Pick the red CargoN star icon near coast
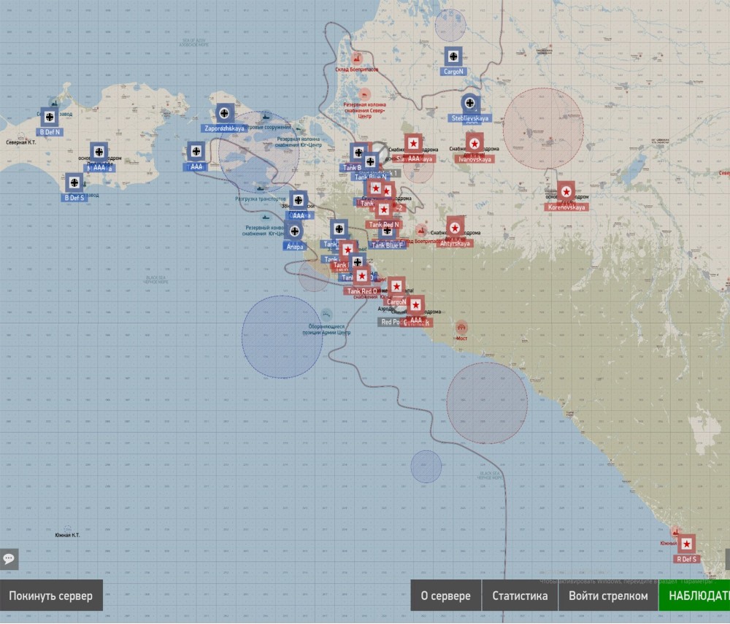 (396, 287)
